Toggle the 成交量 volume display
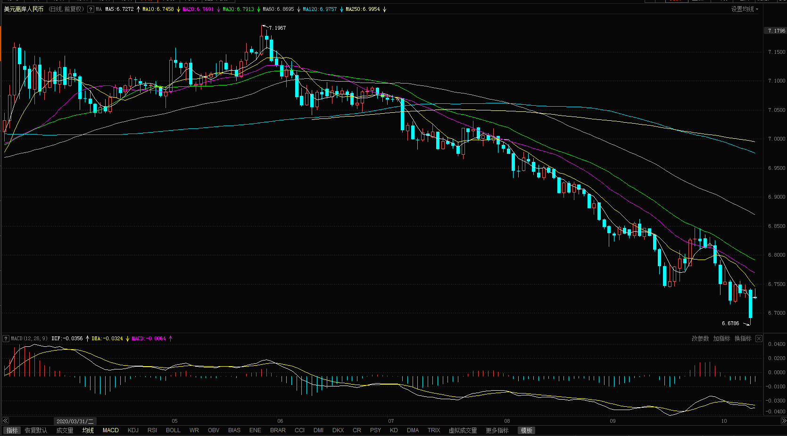Viewport: 787px width, 436px height. tap(65, 430)
